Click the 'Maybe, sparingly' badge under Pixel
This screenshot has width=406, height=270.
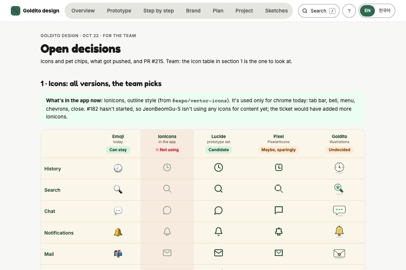pos(278,150)
